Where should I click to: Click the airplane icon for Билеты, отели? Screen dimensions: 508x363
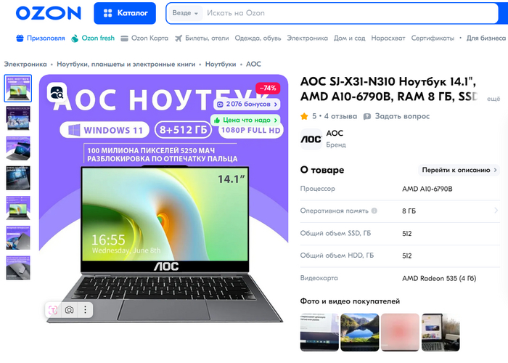click(x=179, y=38)
